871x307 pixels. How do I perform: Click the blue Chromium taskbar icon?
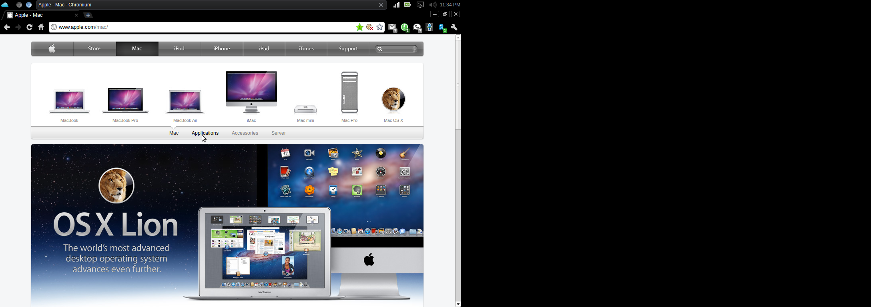click(29, 5)
